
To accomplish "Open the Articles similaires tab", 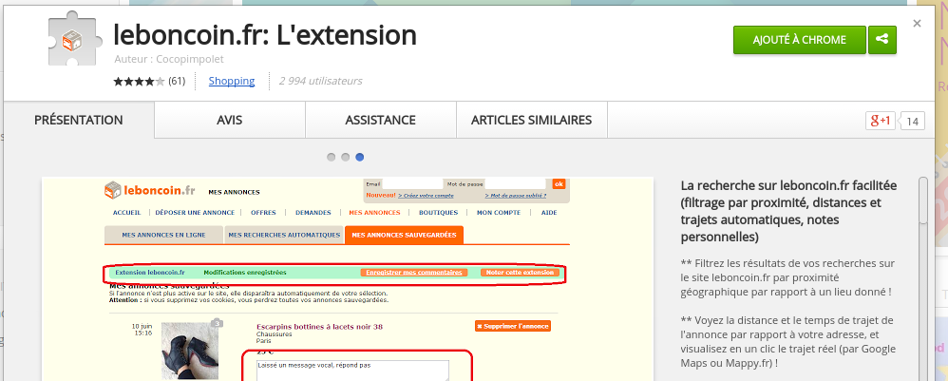I will pyautogui.click(x=531, y=120).
